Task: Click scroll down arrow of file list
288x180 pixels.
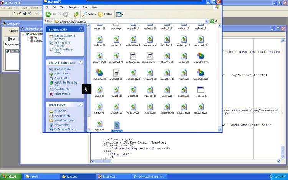Action: [220, 130]
